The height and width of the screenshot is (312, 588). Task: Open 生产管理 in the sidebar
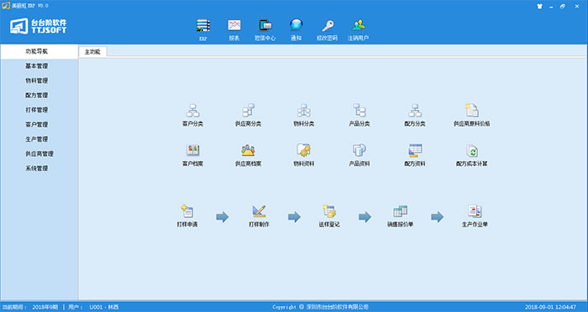pyautogui.click(x=36, y=139)
